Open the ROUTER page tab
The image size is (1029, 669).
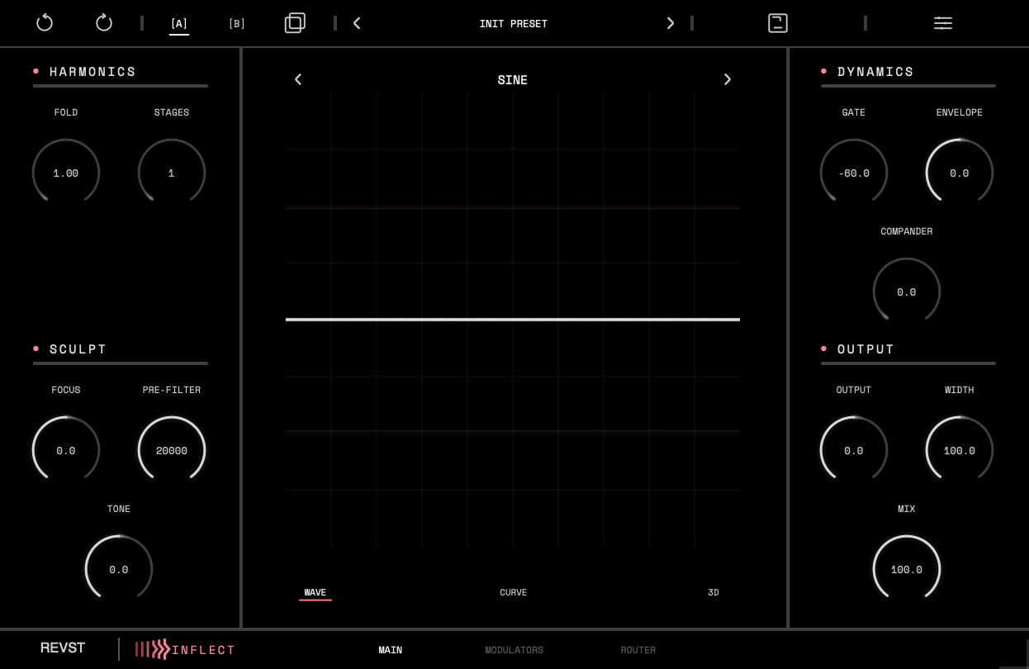tap(638, 650)
